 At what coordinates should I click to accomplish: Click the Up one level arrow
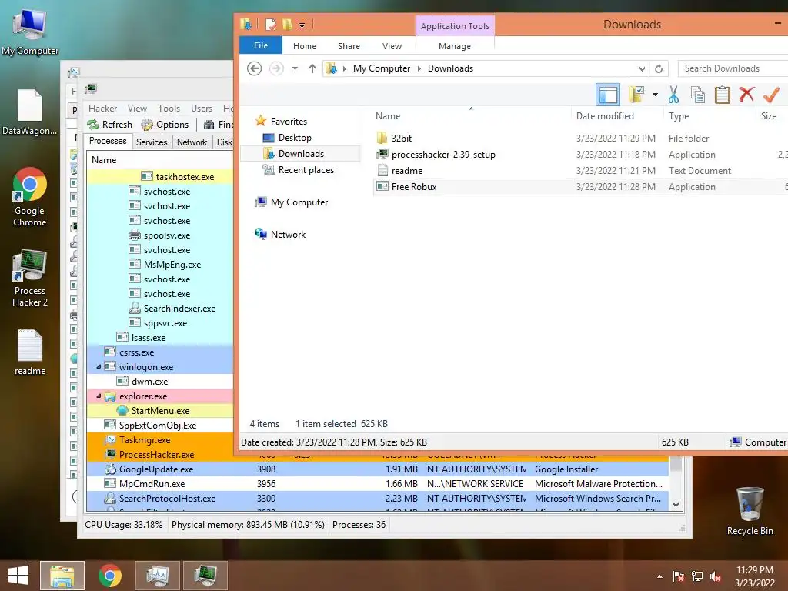click(x=312, y=68)
